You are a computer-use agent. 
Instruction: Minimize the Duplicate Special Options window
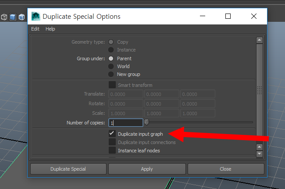click(x=203, y=16)
